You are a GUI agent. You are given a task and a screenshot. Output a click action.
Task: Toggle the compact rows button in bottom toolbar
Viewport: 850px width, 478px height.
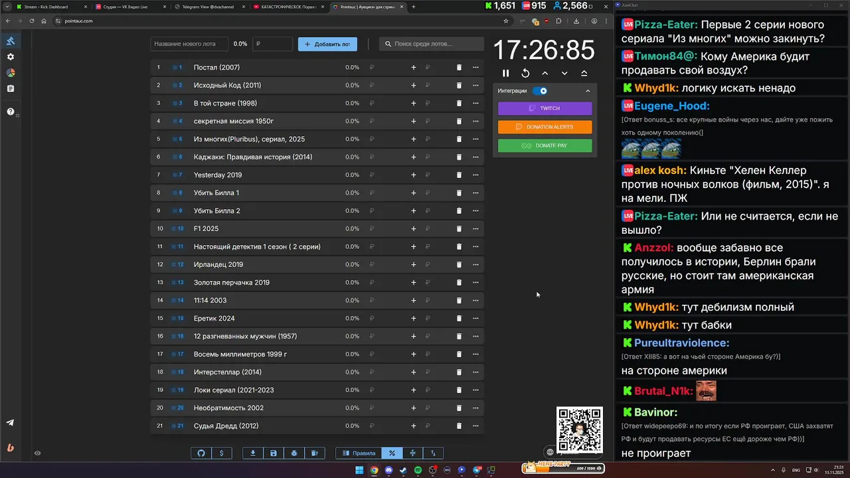(x=412, y=453)
